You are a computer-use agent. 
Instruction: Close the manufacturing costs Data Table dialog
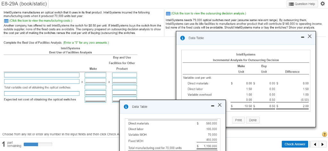[219, 105]
